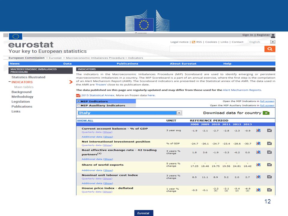
Task: Show quarterly data for Nominal unit labour cost
Action: tap(107, 178)
